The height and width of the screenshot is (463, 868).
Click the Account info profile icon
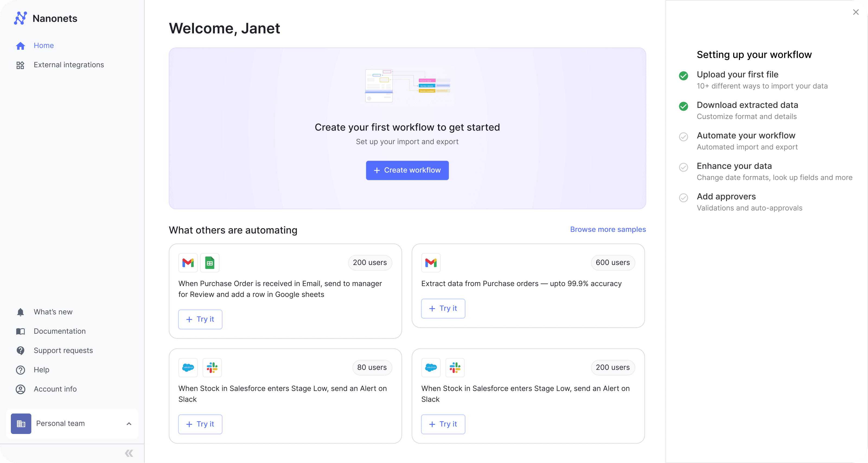coord(20,389)
